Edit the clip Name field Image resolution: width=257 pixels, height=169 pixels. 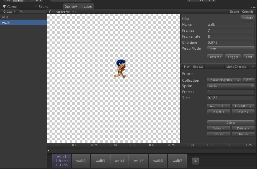pyautogui.click(x=230, y=24)
